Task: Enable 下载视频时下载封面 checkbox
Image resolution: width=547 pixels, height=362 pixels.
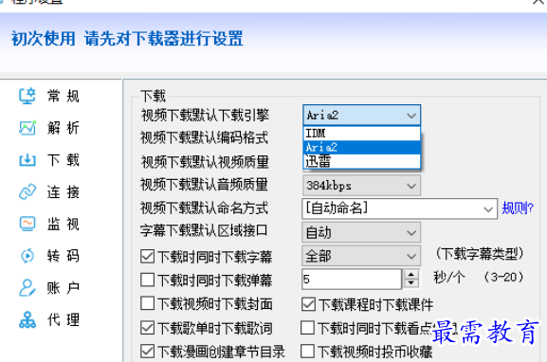Action: click(148, 303)
